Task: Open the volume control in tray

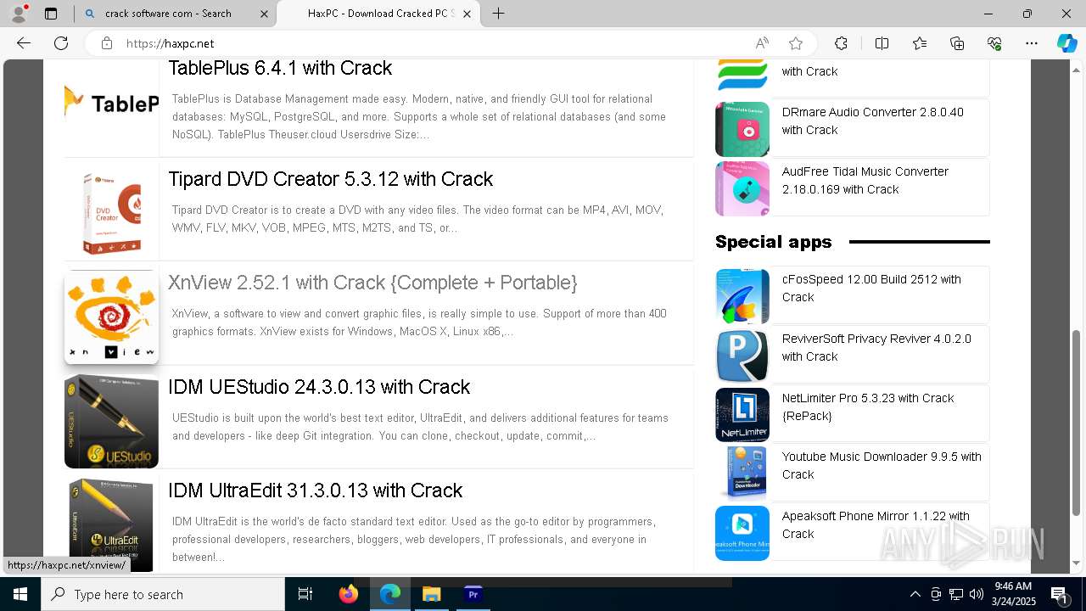Action: (977, 594)
